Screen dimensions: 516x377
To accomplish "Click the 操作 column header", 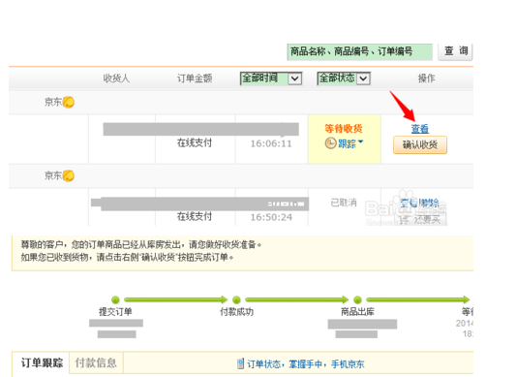I will point(426,79).
